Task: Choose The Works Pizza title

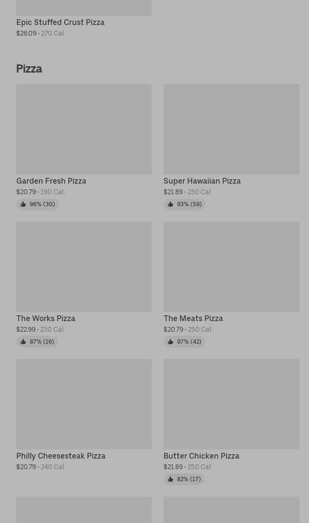Action: tap(46, 318)
